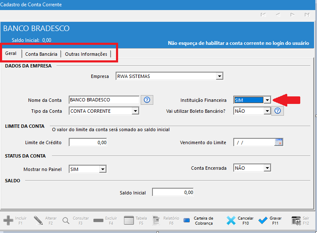Expand the Tipo da Conta dropdown

pyautogui.click(x=135, y=111)
